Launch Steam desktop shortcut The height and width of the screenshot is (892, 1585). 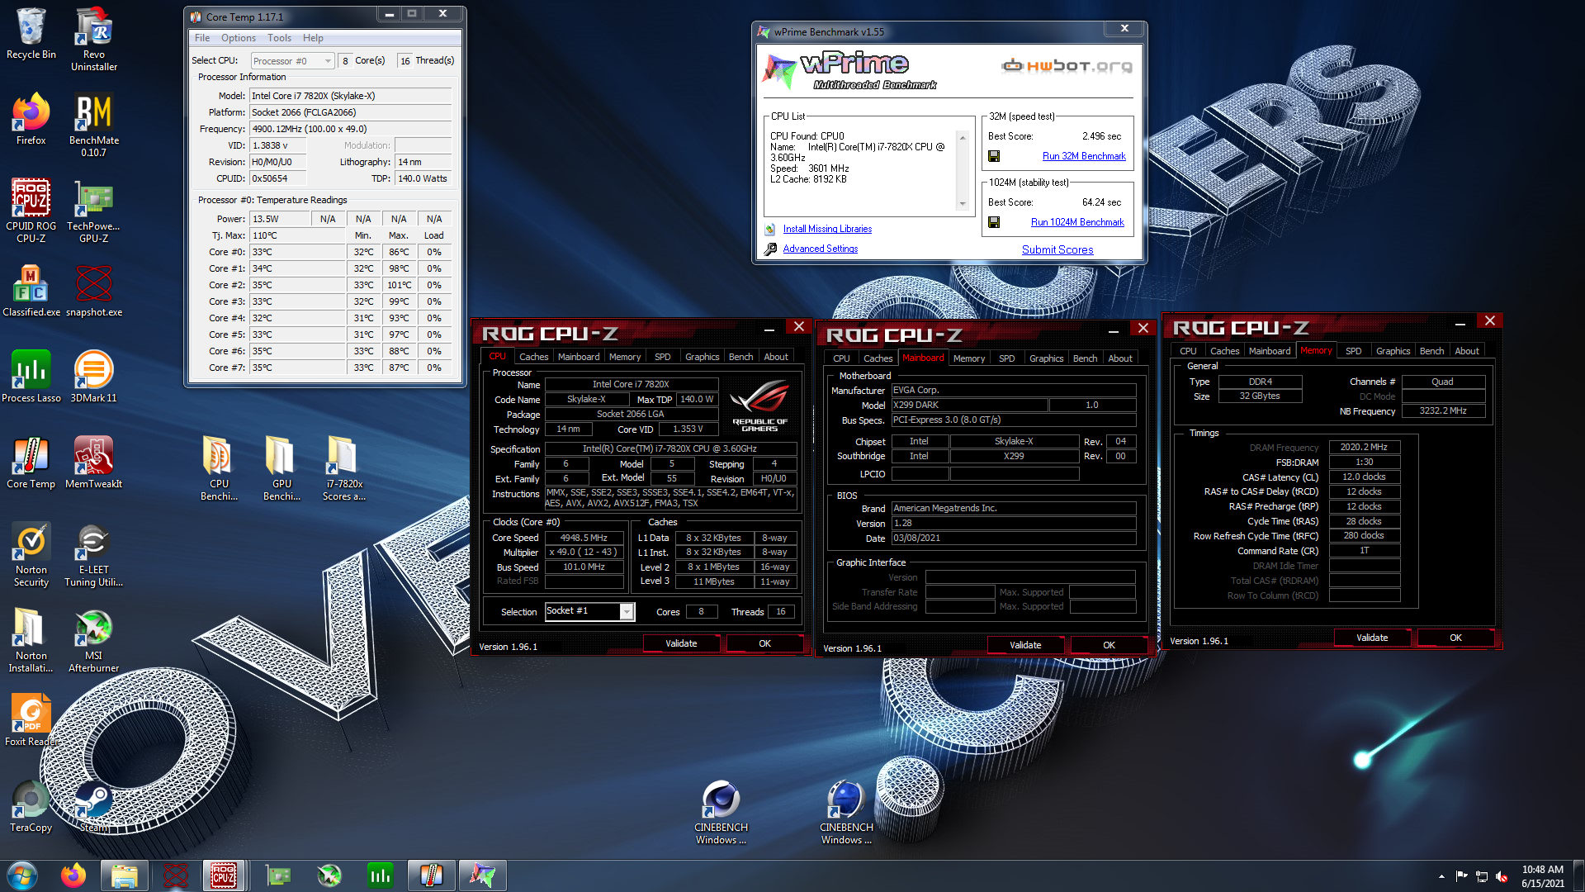point(94,806)
